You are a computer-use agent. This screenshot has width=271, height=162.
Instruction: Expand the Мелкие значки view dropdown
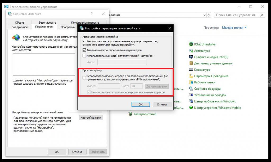(x=234, y=28)
